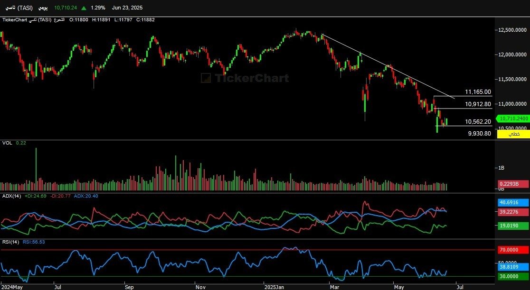Click the high value H:11891

(x=101, y=20)
